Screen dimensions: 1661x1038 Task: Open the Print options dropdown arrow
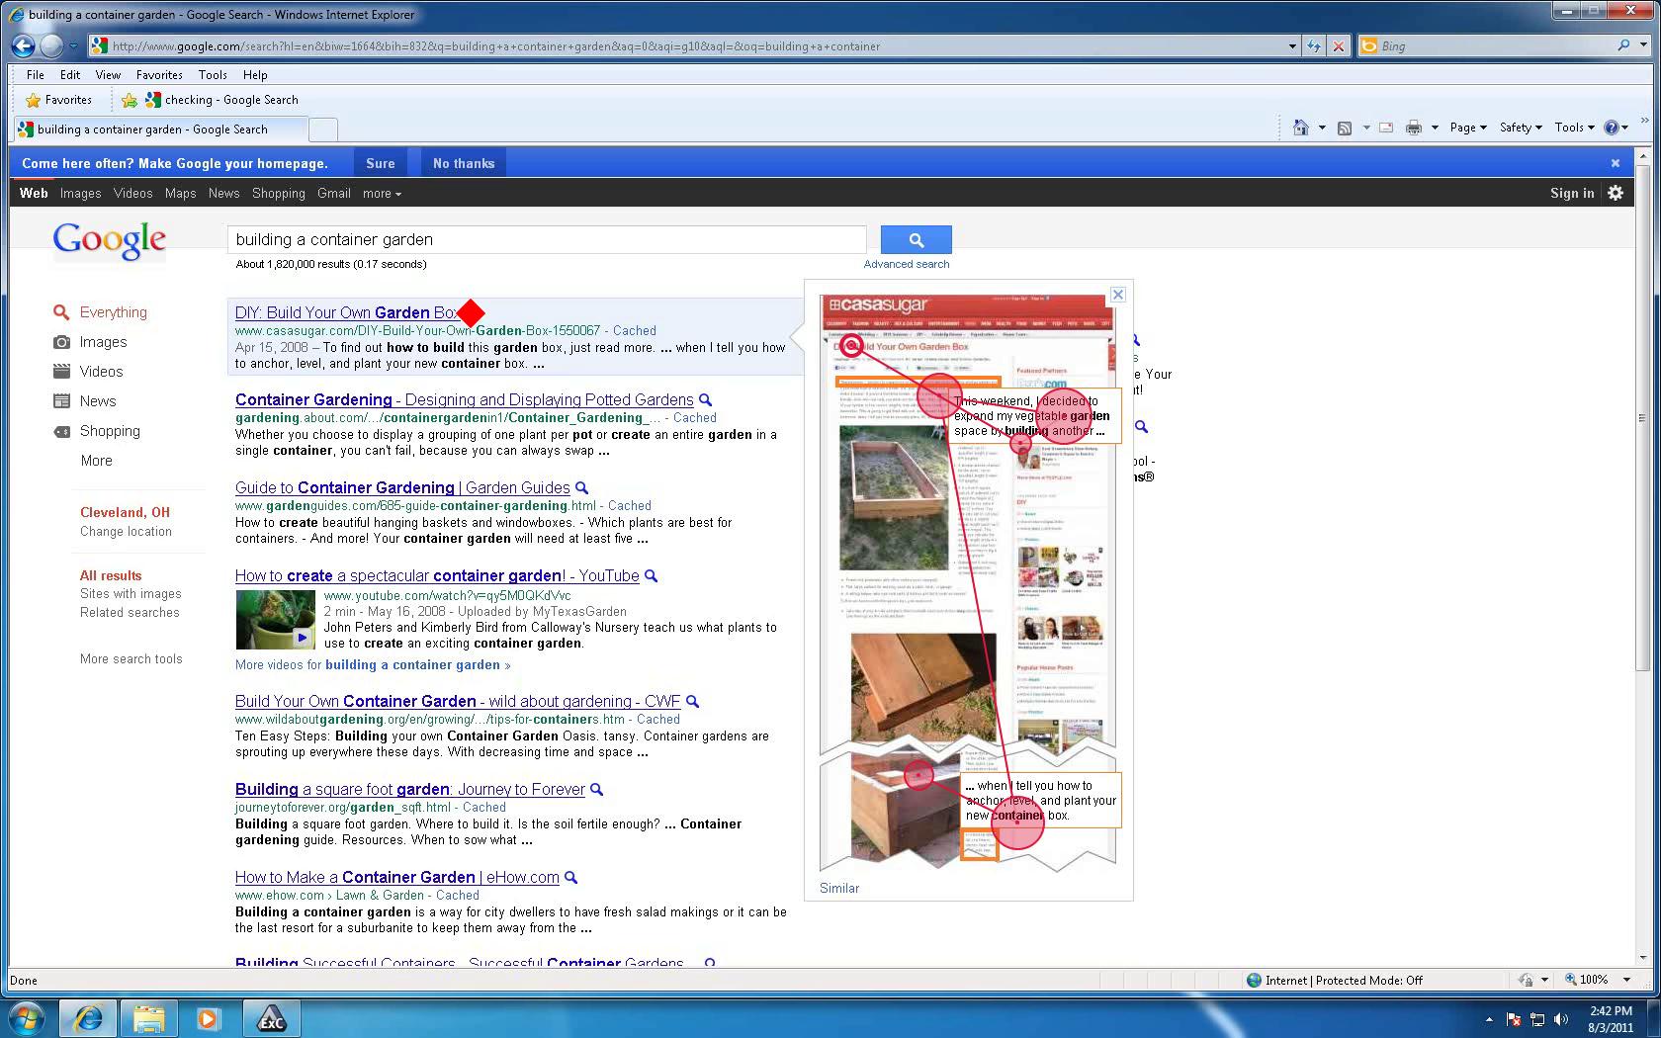(x=1435, y=128)
